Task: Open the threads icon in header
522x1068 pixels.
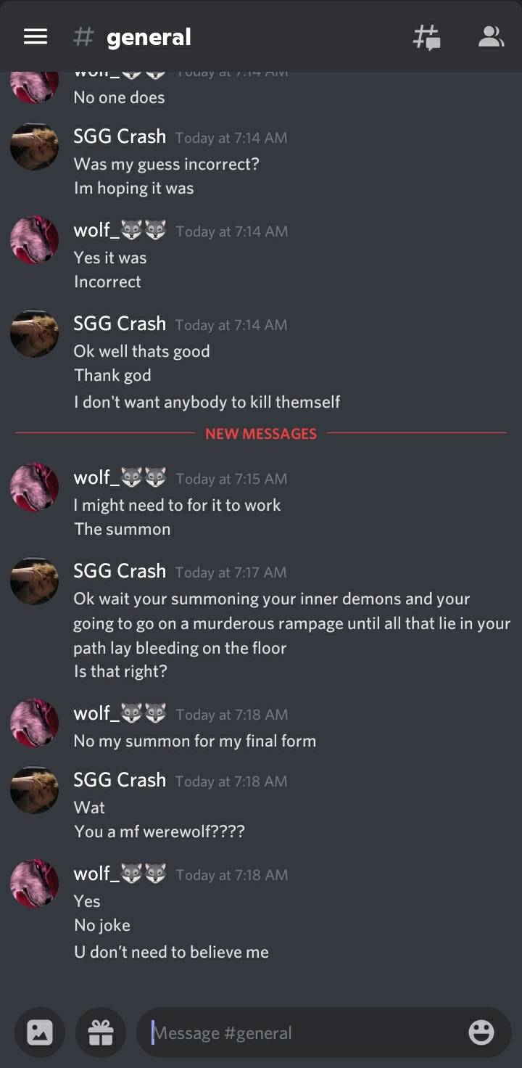Action: tap(426, 37)
